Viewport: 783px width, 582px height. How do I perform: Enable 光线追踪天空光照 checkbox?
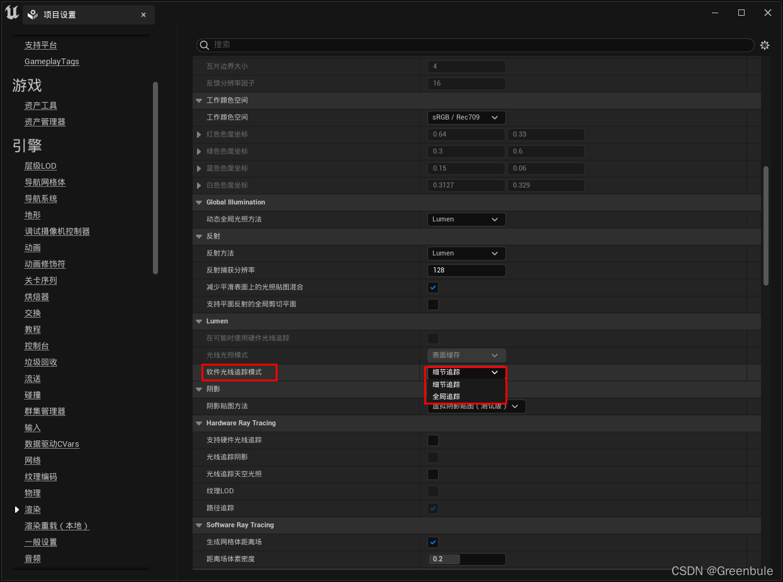[x=433, y=474]
